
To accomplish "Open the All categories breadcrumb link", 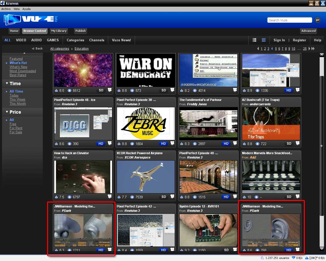I will pos(60,49).
